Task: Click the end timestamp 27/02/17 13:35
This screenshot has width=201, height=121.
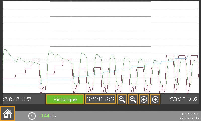Action: [183, 99]
